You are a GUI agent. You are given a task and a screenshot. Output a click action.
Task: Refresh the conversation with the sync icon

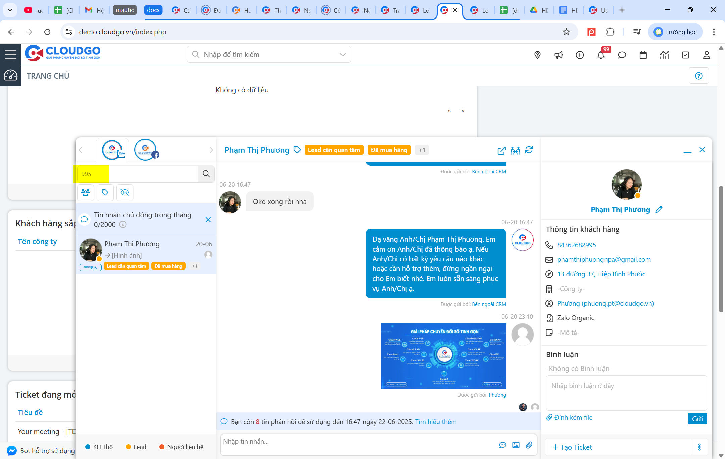point(529,150)
